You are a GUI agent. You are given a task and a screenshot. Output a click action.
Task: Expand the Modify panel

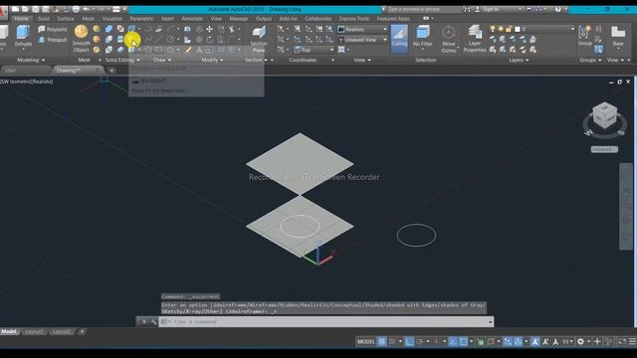click(212, 60)
